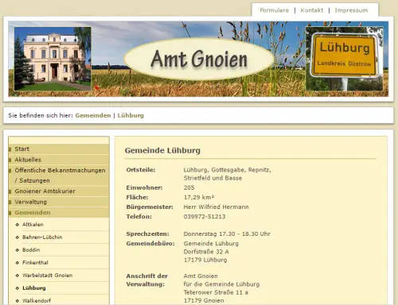Viewport: 398px width, 305px height.
Task: Click the Einwohner value 205
Action: (x=189, y=187)
